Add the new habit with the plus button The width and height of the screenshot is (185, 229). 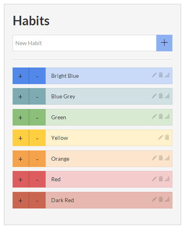tap(164, 43)
